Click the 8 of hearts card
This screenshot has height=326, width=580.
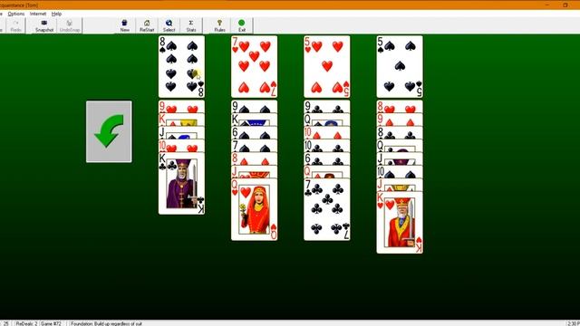click(x=400, y=107)
